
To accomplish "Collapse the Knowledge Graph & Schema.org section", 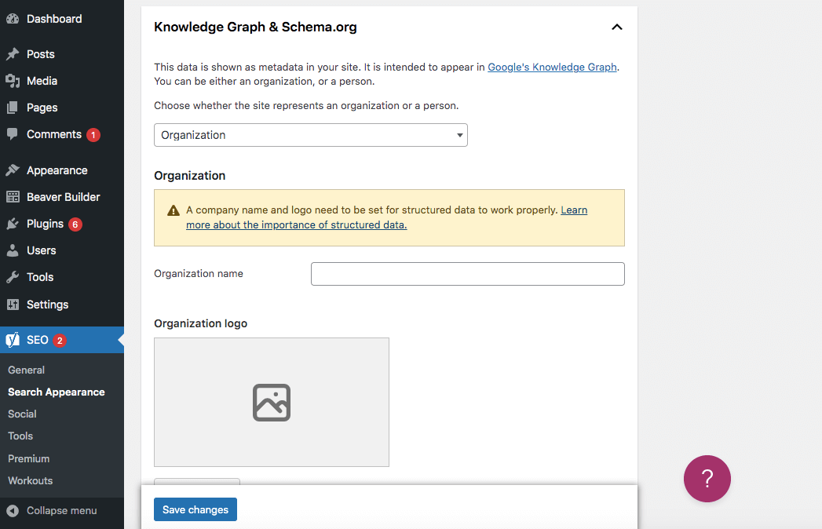I will [x=617, y=27].
